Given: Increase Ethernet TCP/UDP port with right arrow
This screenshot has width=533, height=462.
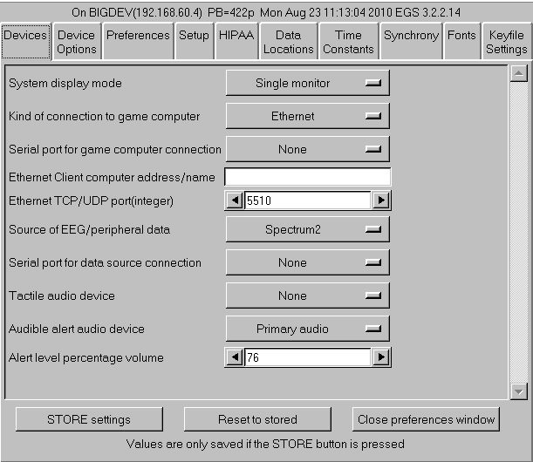Looking at the screenshot, I should click(380, 200).
